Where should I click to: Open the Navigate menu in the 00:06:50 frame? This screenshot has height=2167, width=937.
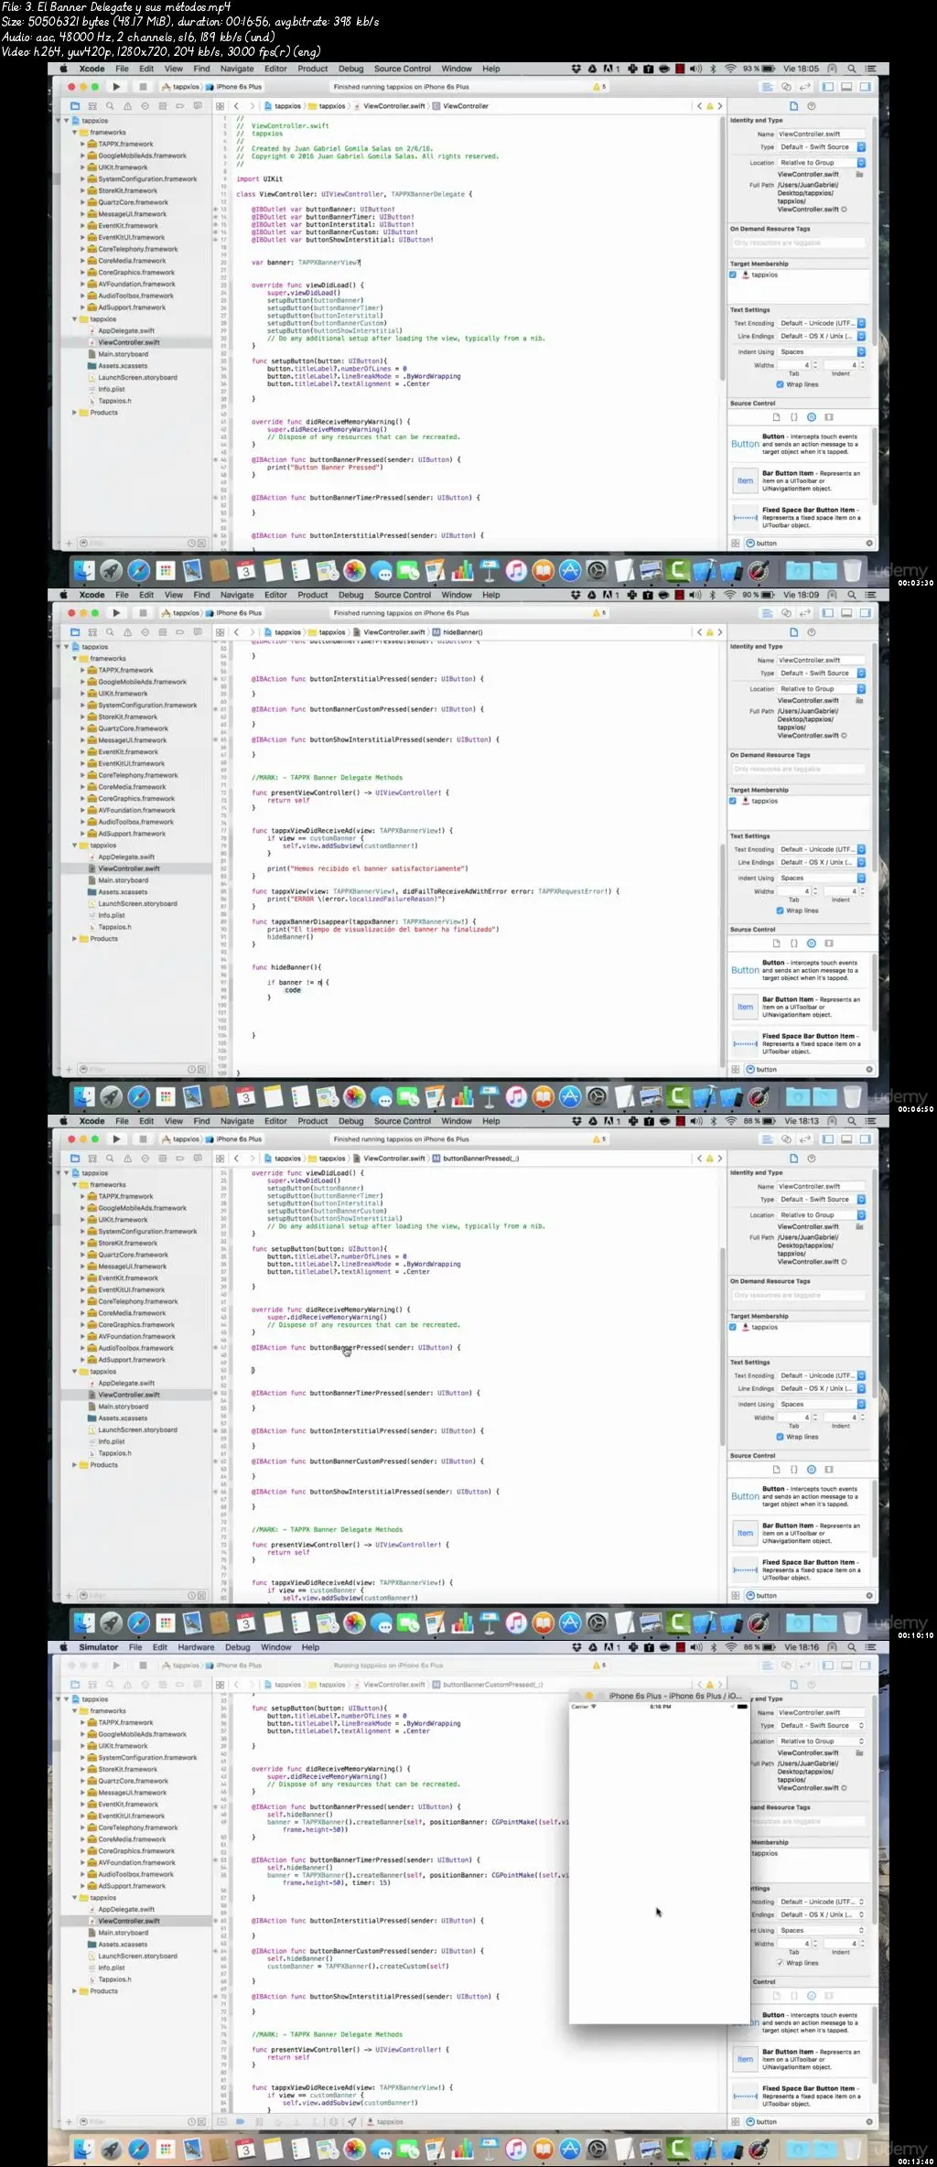[x=237, y=595]
